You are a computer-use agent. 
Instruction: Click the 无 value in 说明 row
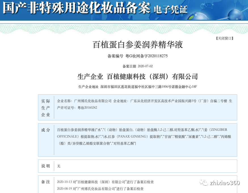pos(59,166)
